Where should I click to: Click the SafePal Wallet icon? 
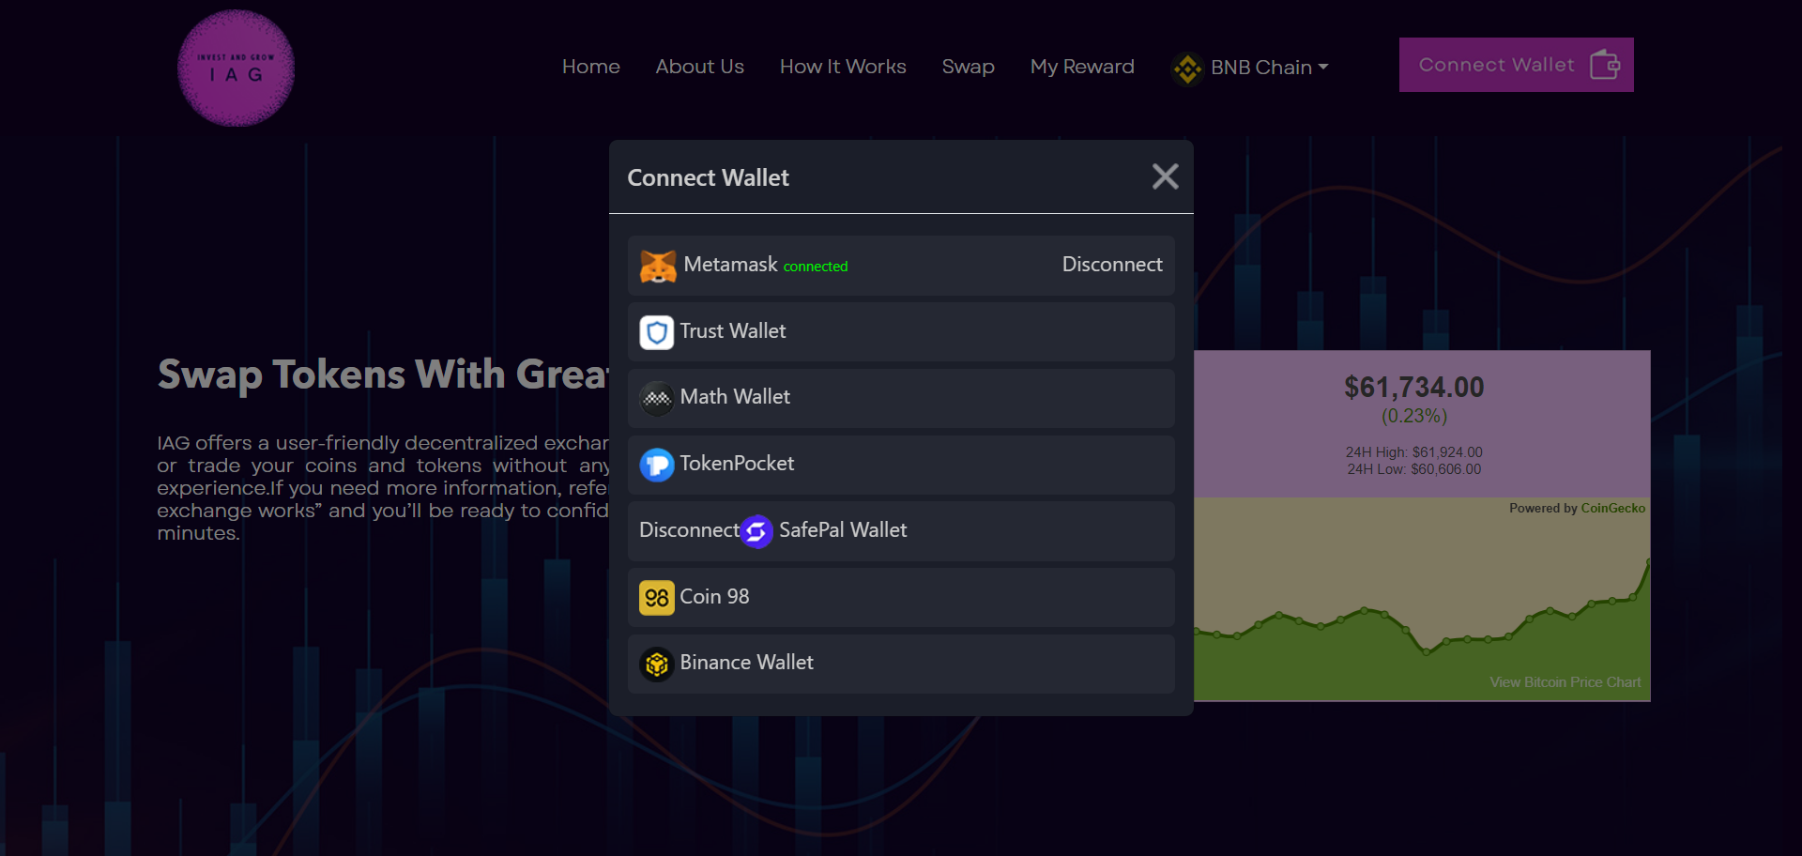tap(756, 531)
